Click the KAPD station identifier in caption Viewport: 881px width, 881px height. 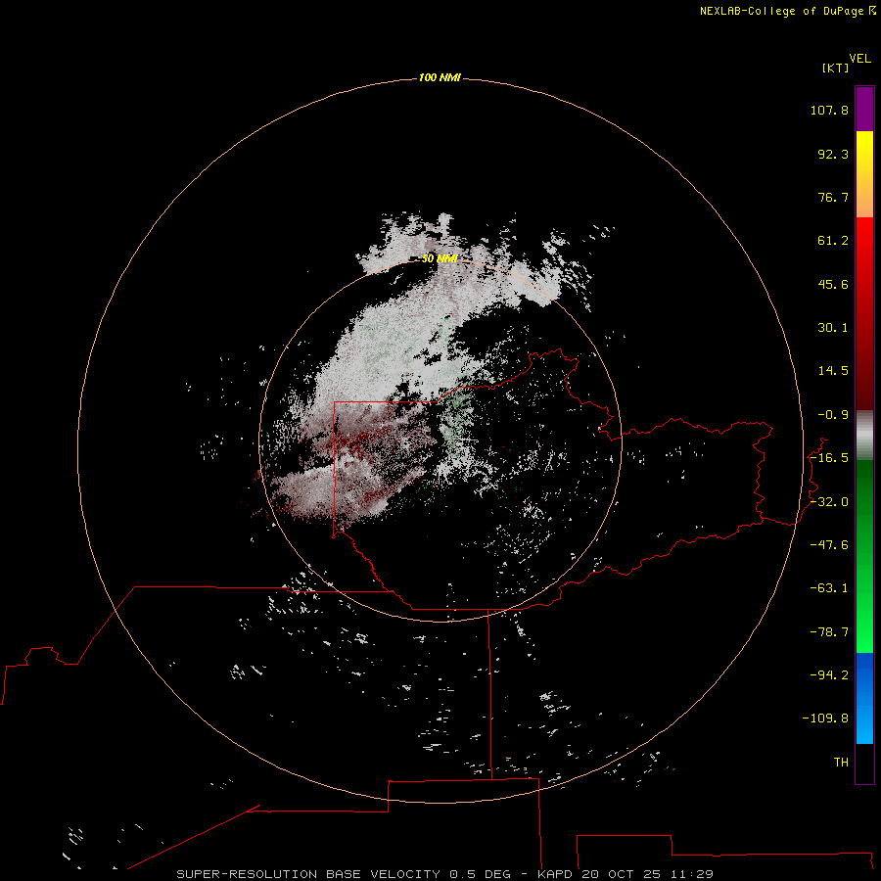click(x=555, y=874)
